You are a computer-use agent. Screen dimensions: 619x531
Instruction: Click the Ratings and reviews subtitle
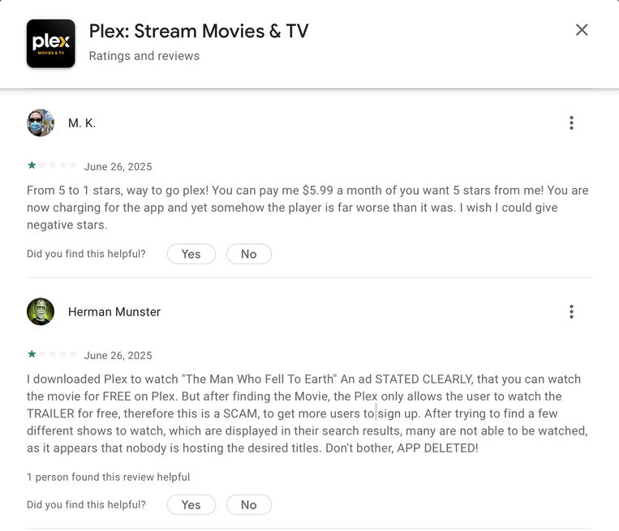click(x=144, y=56)
